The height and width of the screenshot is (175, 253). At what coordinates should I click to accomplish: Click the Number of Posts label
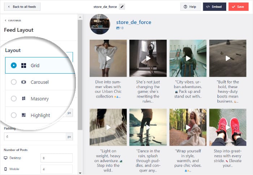point(16,150)
